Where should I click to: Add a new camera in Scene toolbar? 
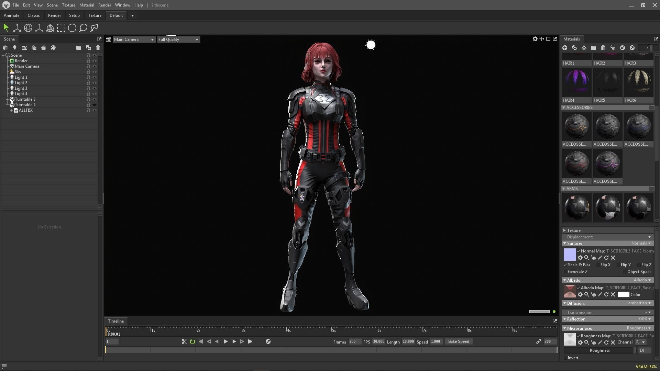(24, 48)
